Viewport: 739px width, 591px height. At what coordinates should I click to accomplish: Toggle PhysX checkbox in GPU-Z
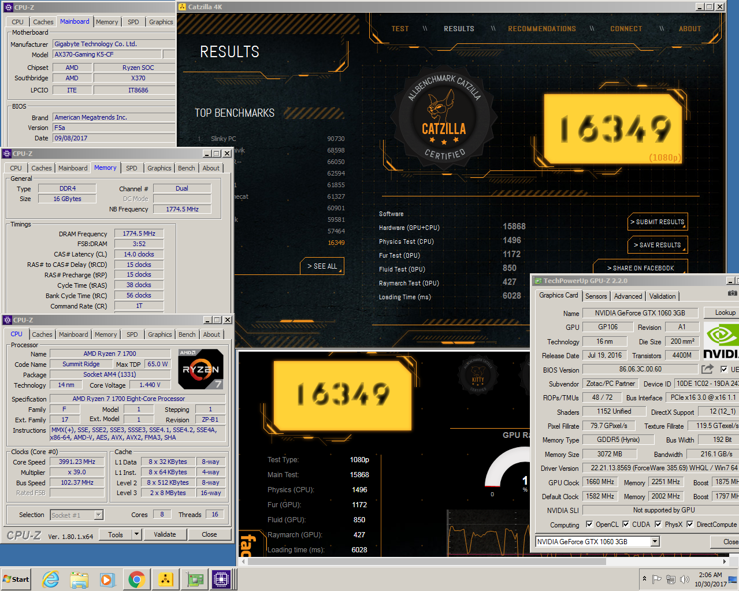pyautogui.click(x=658, y=525)
